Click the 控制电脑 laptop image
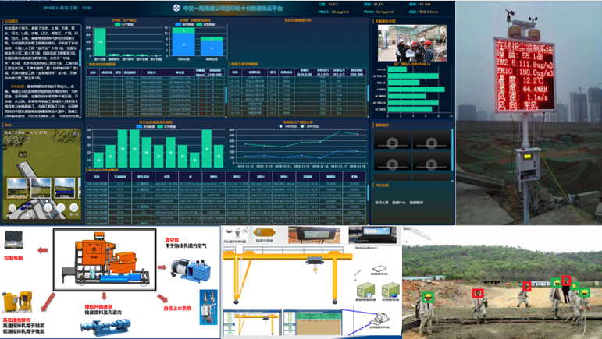The image size is (602, 339). 14,239
